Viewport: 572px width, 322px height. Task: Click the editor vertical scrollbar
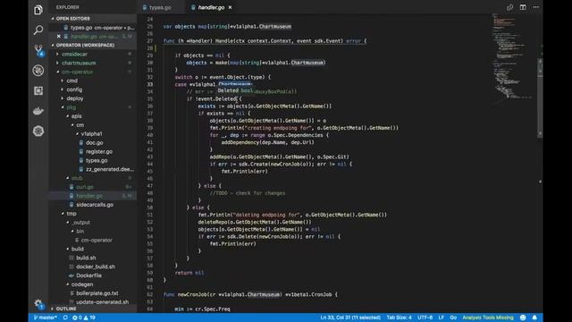(540, 98)
